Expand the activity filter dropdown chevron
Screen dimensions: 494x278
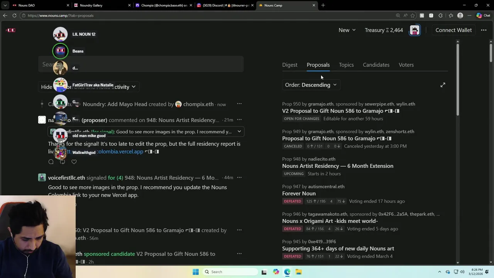pos(134,87)
